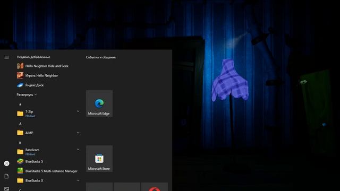Open the Bandicam folder icon
340x191 pixels.
[20, 152]
